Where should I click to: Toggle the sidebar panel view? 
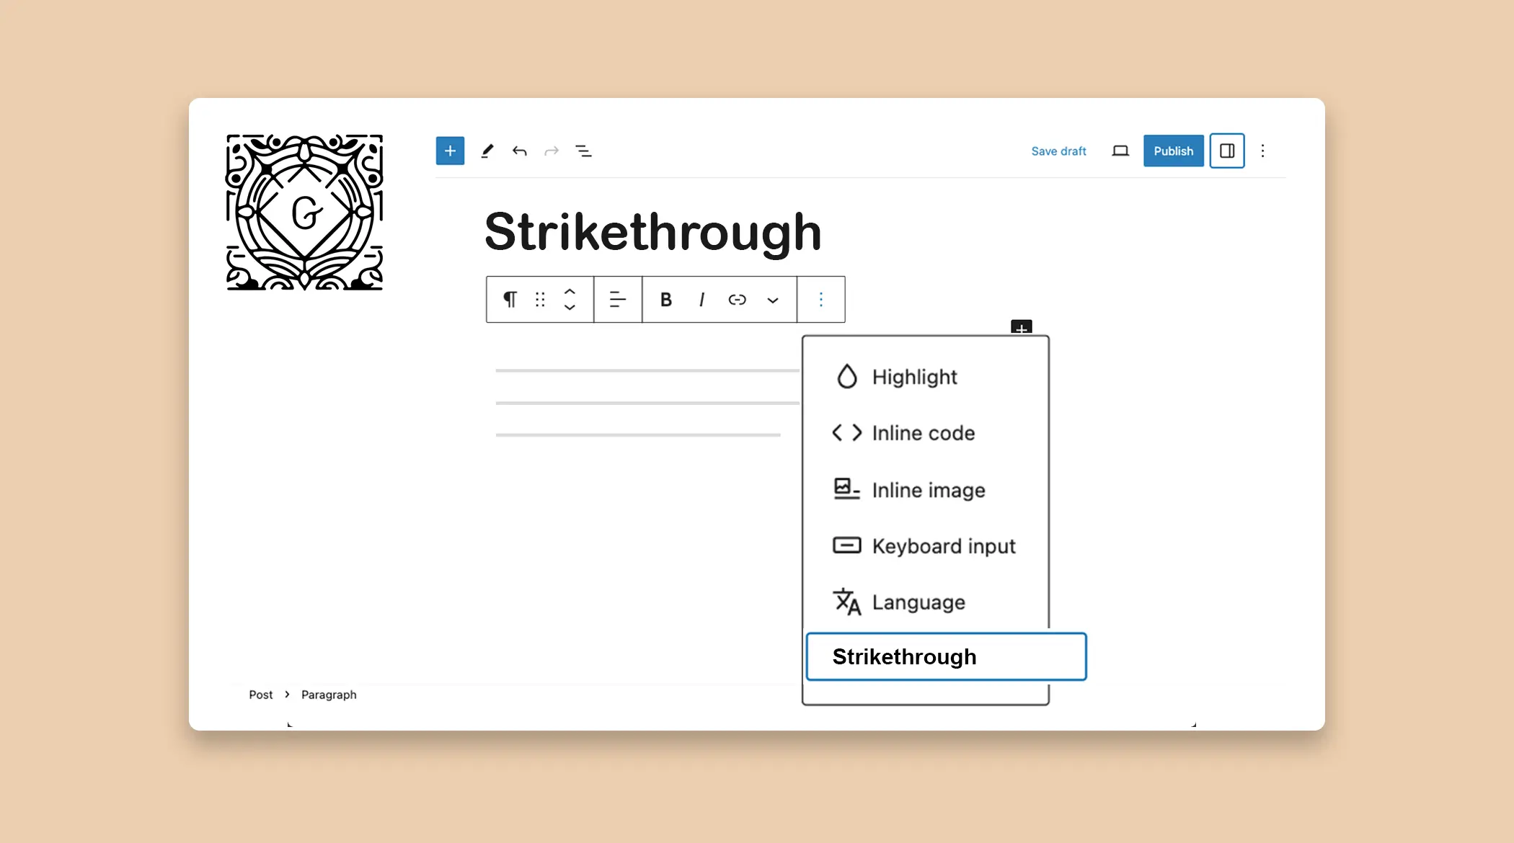1226,151
